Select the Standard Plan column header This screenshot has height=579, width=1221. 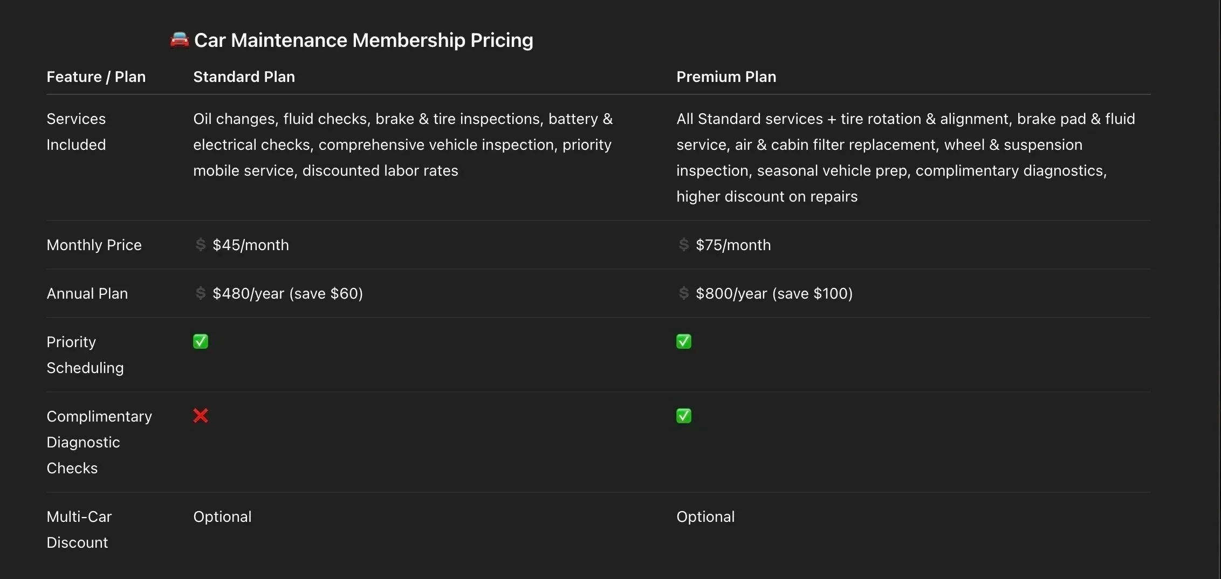244,77
